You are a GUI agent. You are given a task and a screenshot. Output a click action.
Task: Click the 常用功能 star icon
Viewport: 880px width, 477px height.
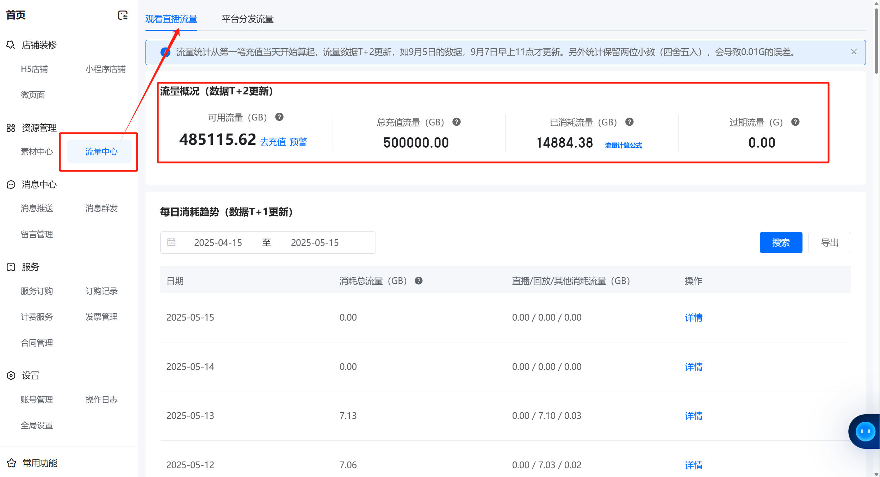click(x=11, y=463)
